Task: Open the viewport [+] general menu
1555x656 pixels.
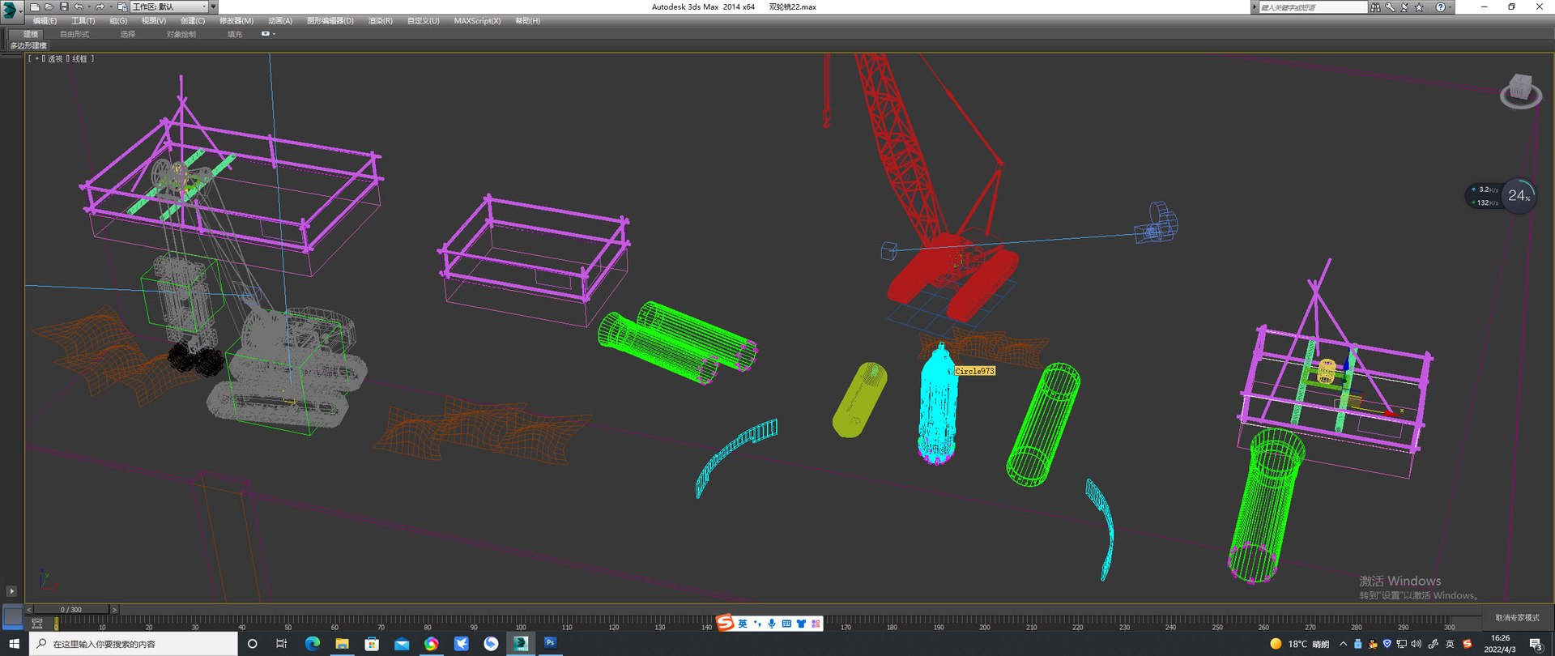Action: tap(36, 59)
